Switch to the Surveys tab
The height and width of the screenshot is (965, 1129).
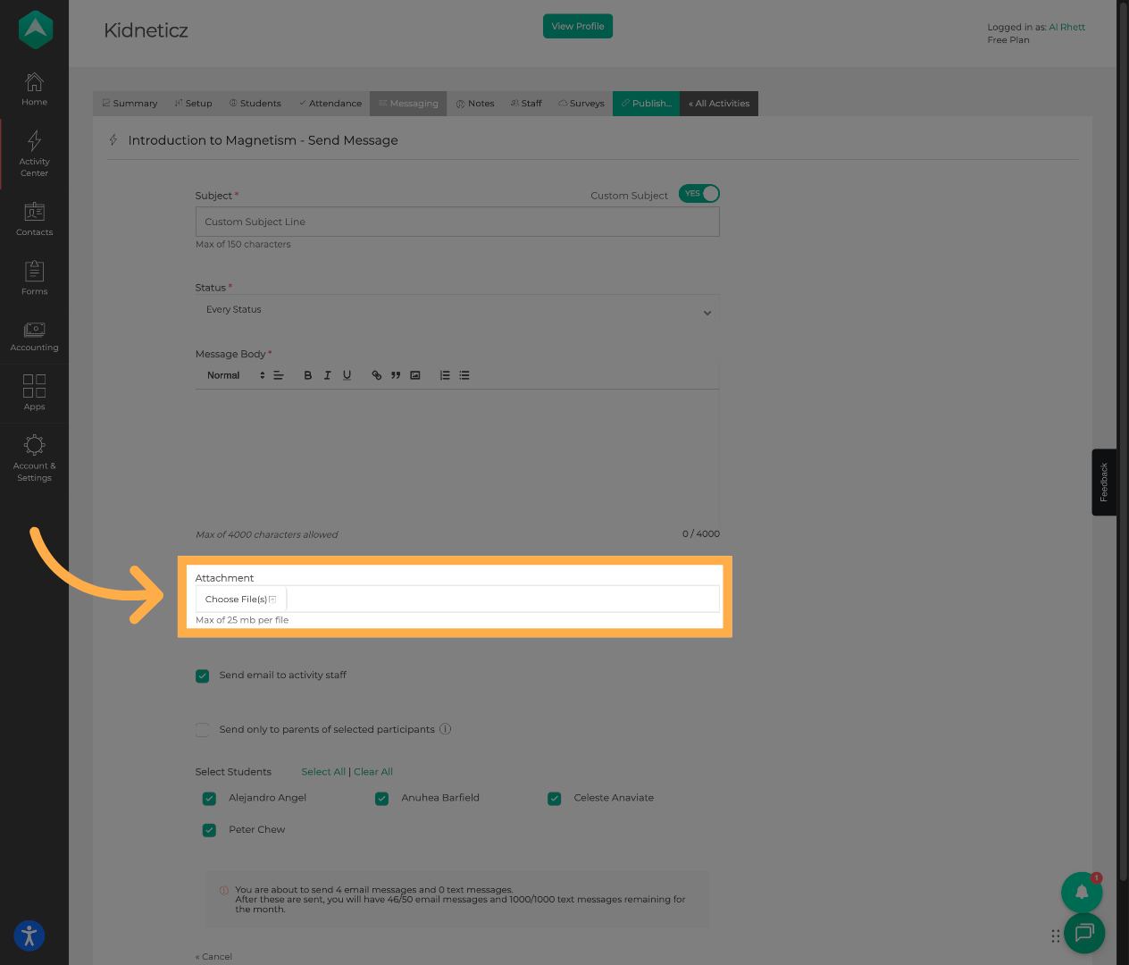(x=581, y=104)
